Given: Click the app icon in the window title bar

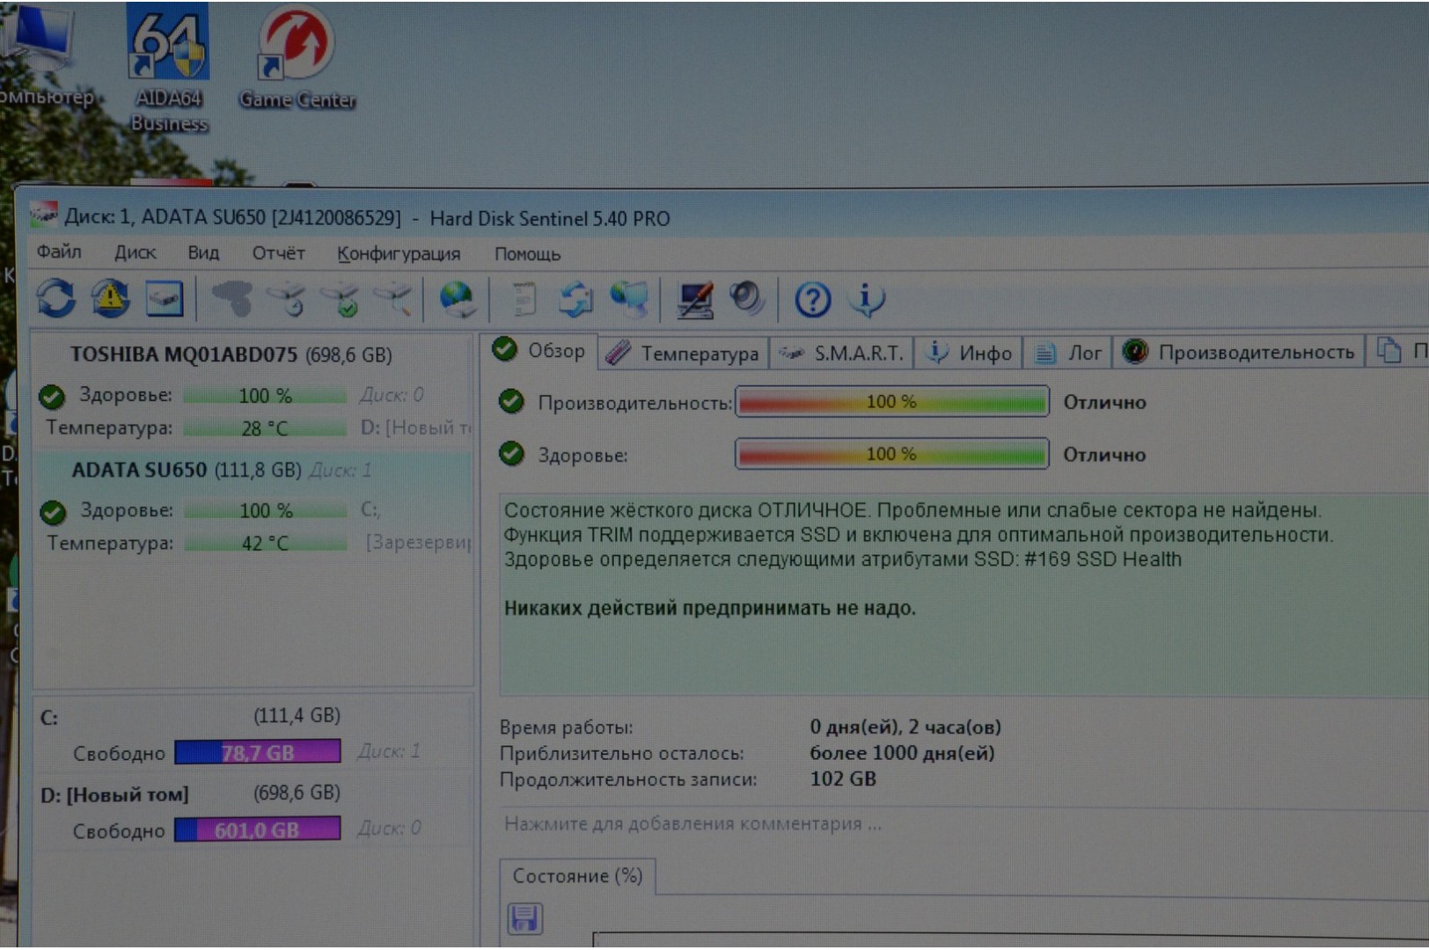Looking at the screenshot, I should point(42,216).
